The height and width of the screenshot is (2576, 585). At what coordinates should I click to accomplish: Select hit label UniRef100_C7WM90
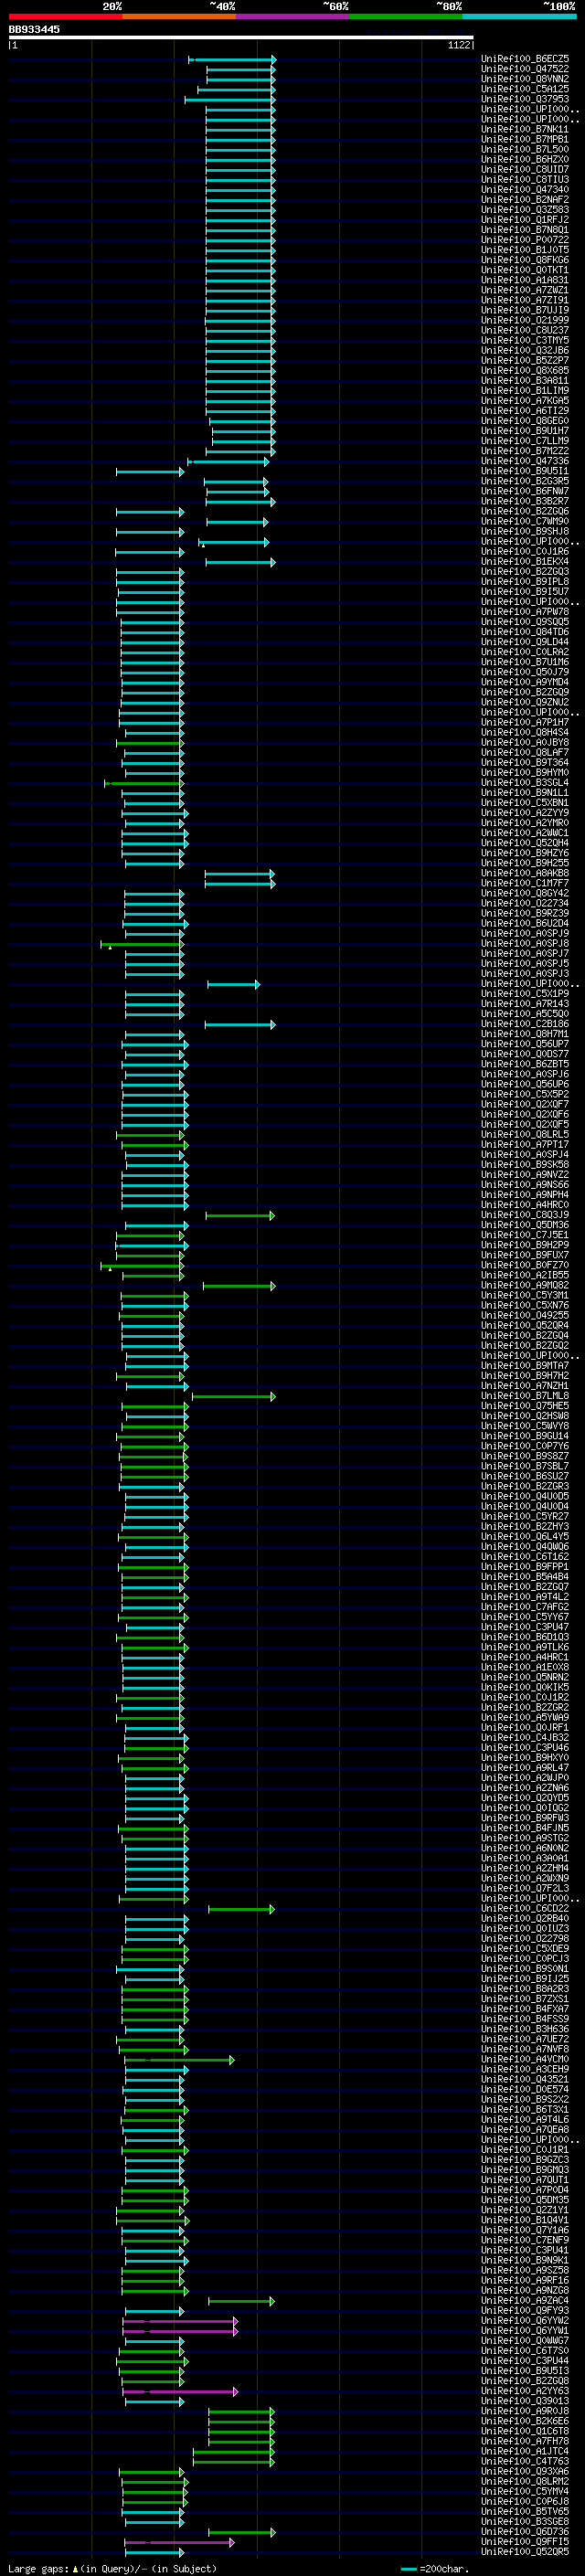tap(525, 521)
